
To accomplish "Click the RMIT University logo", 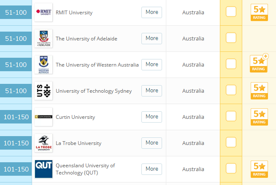I will point(43,12).
